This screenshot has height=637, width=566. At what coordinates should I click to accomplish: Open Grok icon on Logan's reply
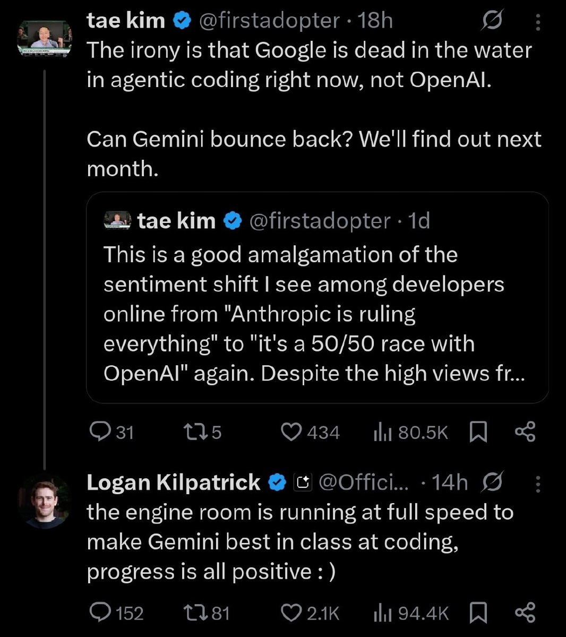pos(492,483)
